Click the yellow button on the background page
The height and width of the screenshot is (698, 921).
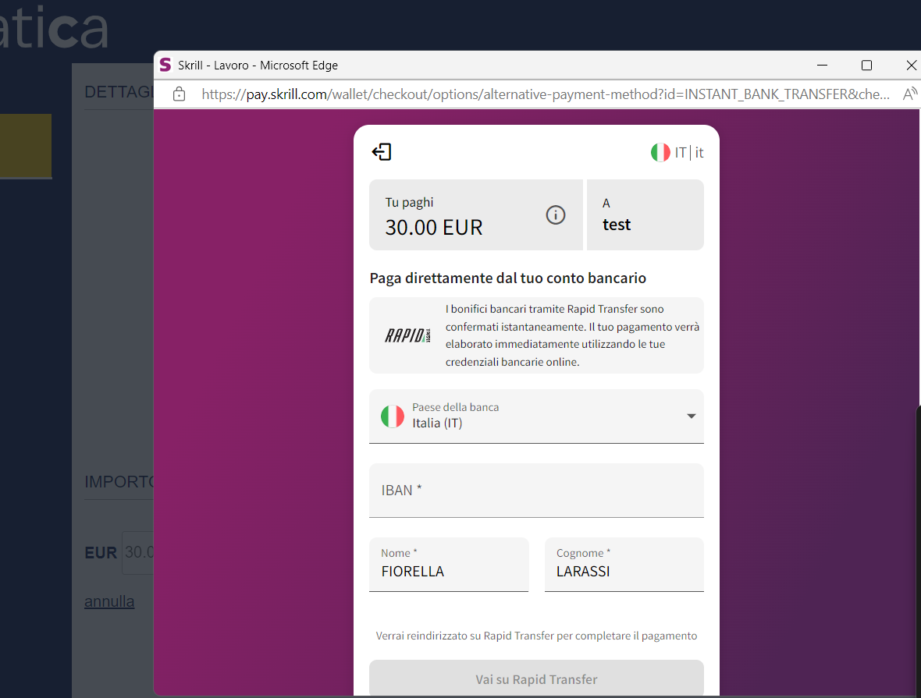click(25, 146)
